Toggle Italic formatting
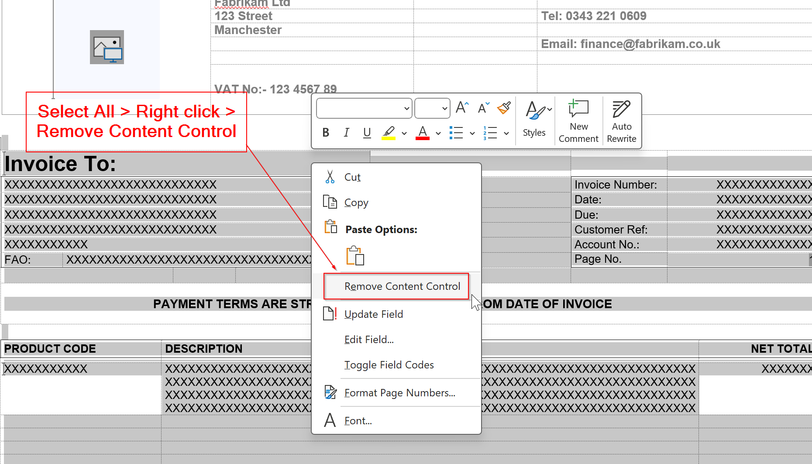This screenshot has width=812, height=464. (346, 133)
